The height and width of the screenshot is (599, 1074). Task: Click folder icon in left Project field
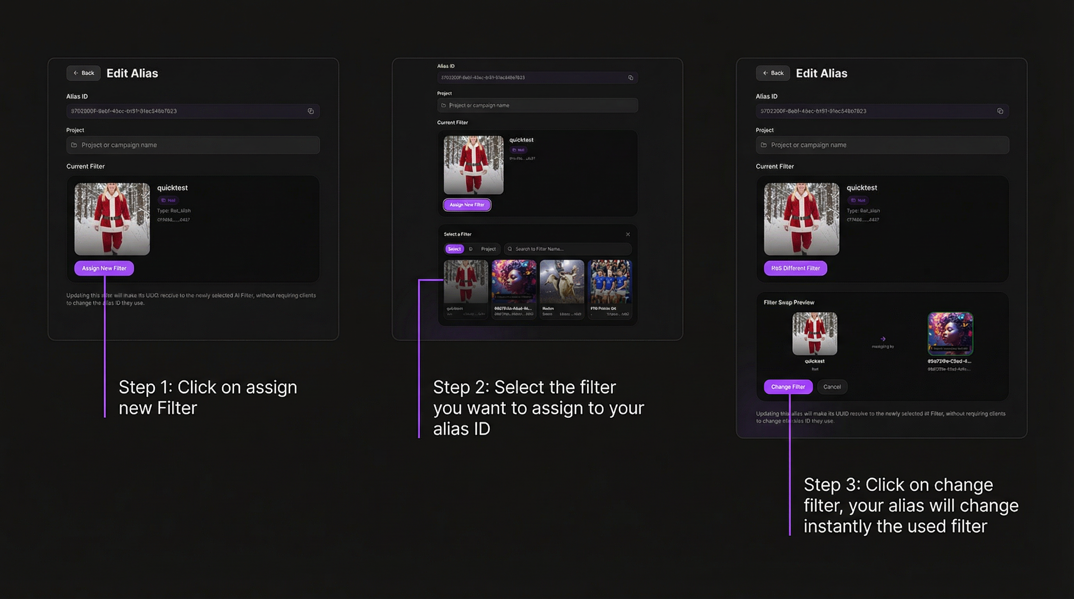pyautogui.click(x=74, y=145)
